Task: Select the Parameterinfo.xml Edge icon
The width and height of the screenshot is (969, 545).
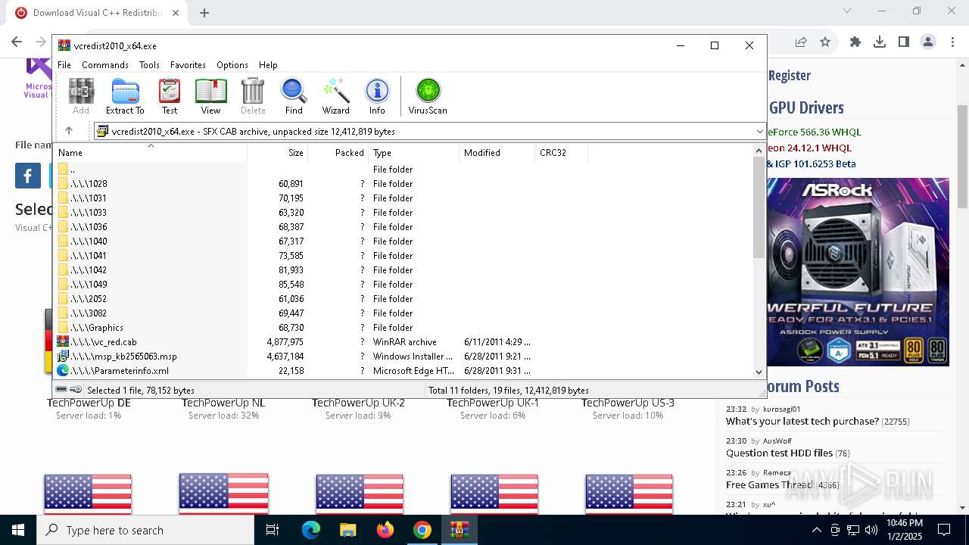Action: tap(64, 370)
